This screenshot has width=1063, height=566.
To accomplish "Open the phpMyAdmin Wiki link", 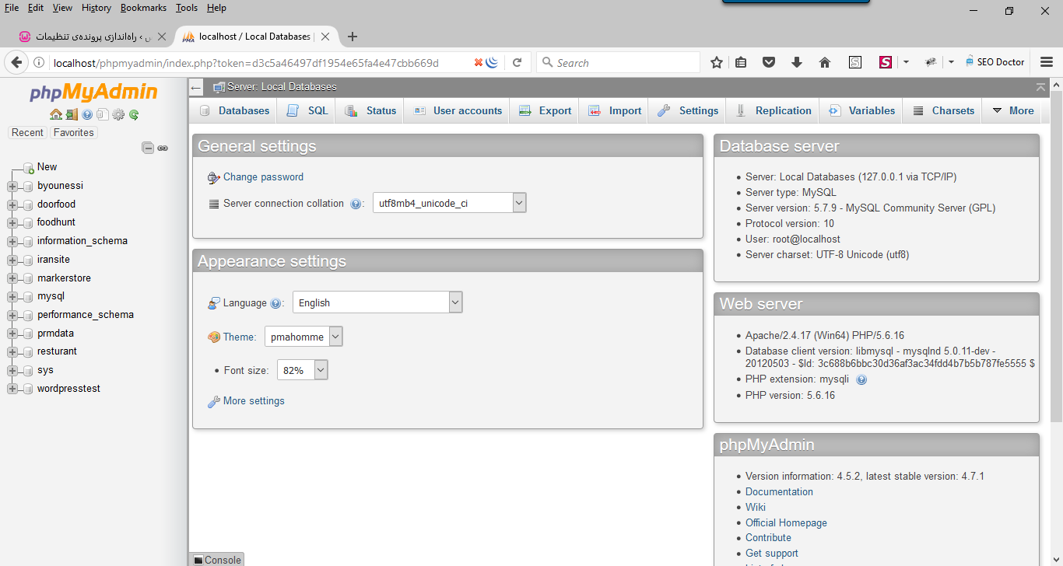I will click(x=756, y=508).
